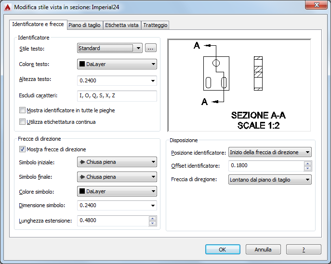
Task: Decrease Lunghezza estensione using down spinner
Action: pos(152,223)
